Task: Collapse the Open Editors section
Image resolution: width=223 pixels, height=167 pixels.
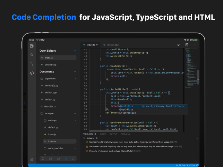Action: point(75,51)
